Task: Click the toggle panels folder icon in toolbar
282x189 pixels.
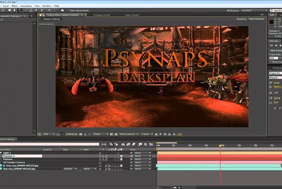Action: 63,10
